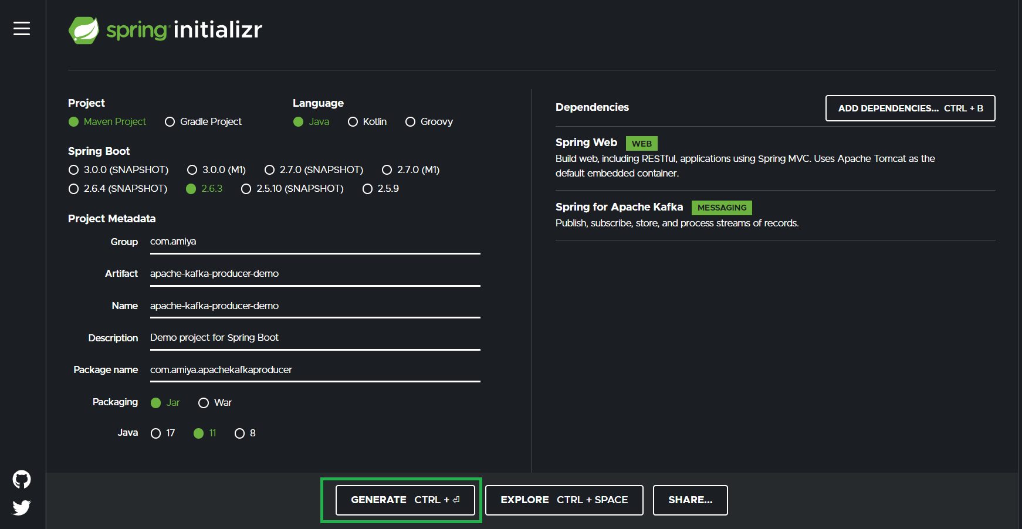
Task: Click the MESSAGING tag badge
Action: tap(722, 208)
